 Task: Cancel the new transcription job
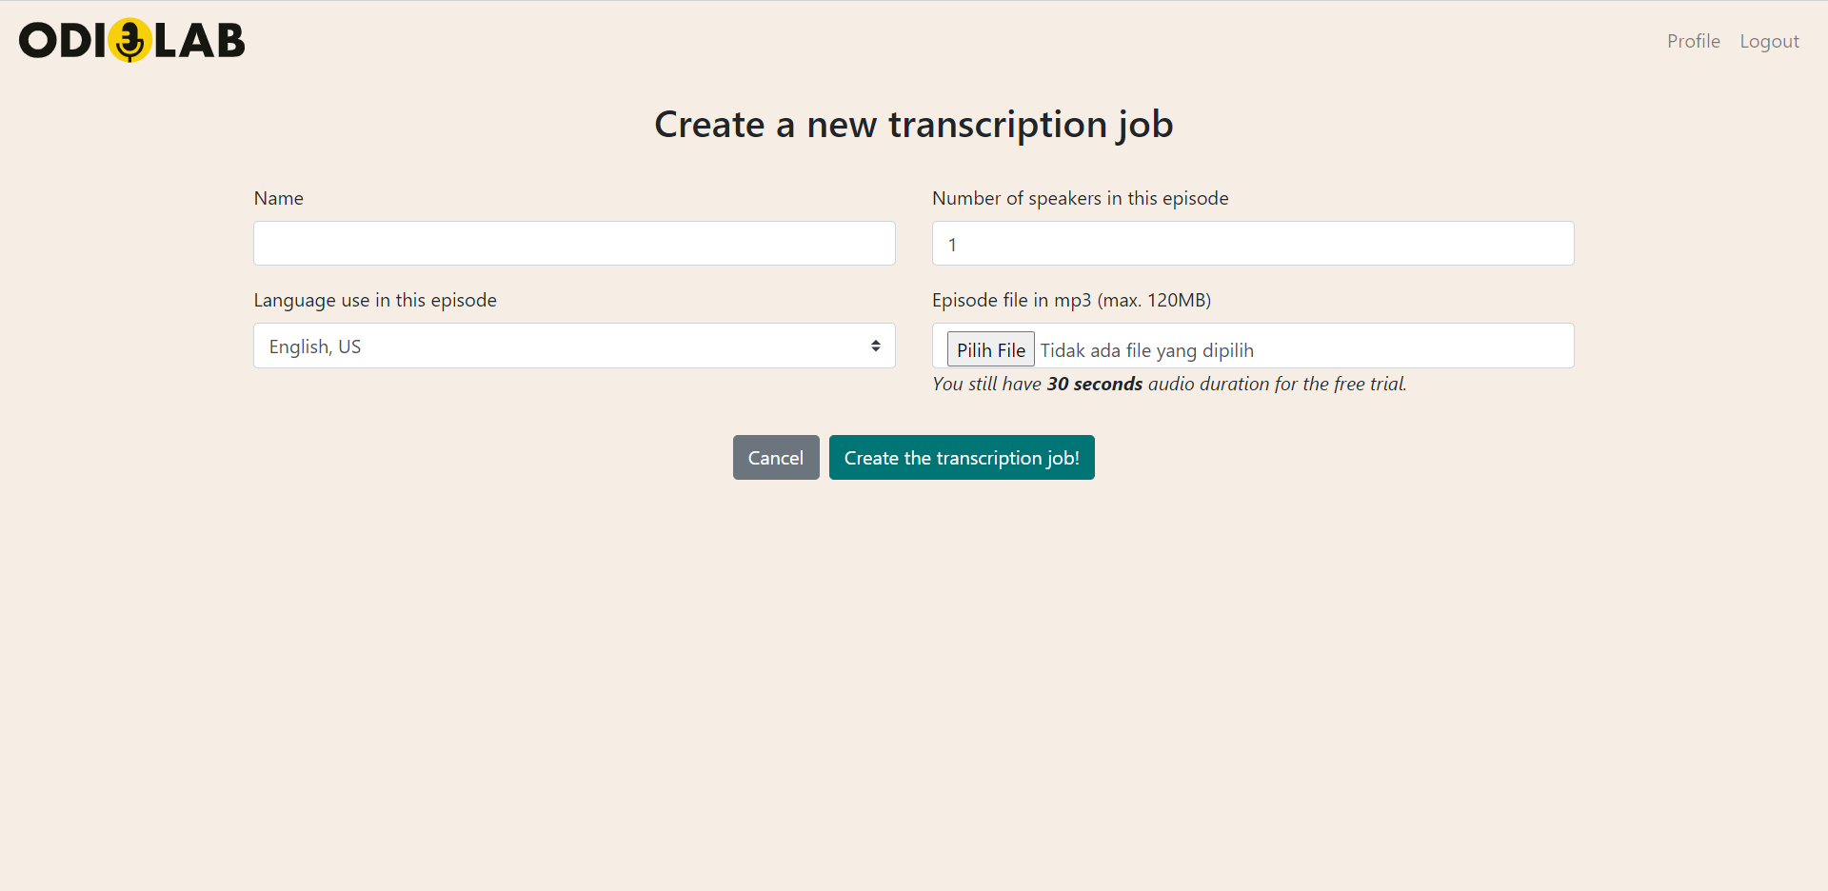[x=775, y=458]
